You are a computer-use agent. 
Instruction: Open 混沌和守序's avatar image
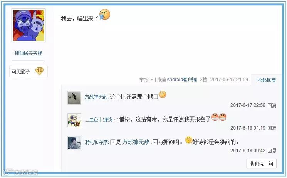(x=74, y=143)
